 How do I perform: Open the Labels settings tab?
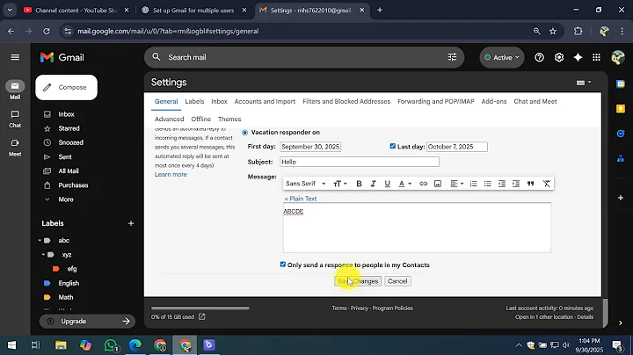[x=194, y=101]
